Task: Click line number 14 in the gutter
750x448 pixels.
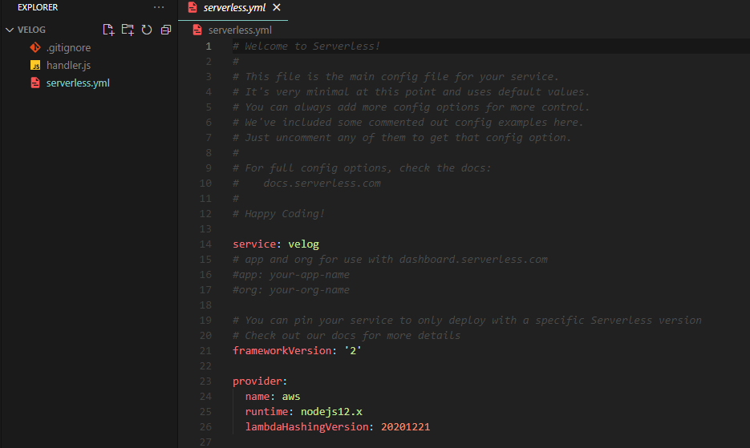Action: pos(205,244)
